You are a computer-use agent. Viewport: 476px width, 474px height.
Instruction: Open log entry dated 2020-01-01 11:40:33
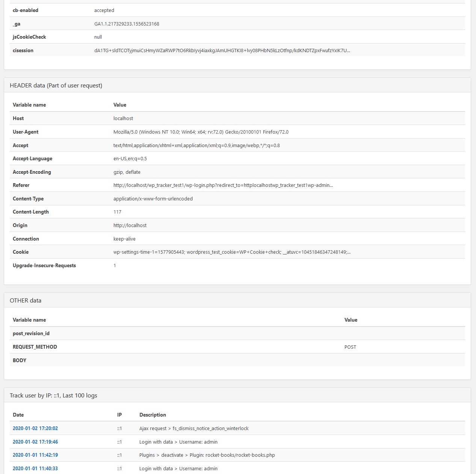pos(35,468)
